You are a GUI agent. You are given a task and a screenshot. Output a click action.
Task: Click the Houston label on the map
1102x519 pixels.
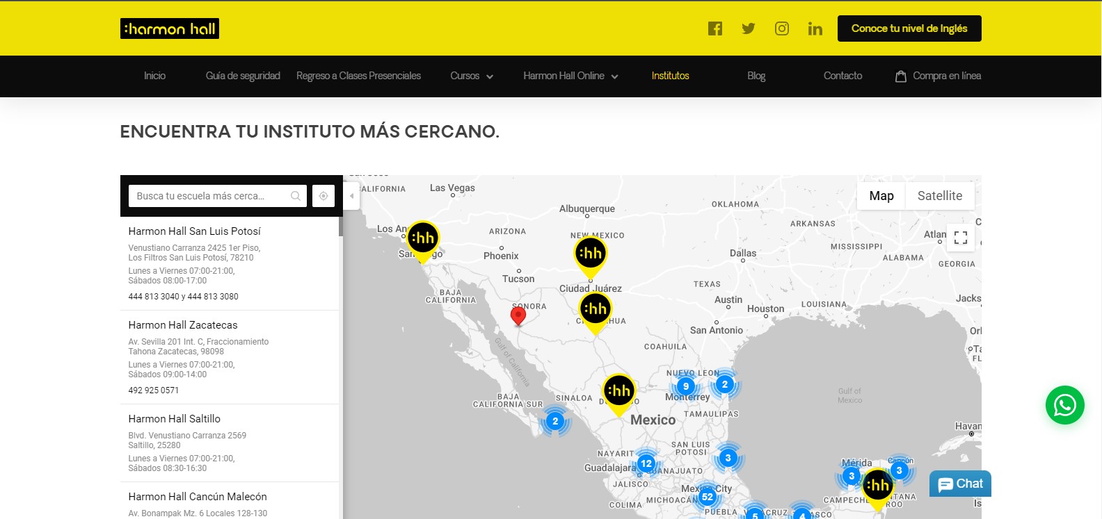click(765, 308)
